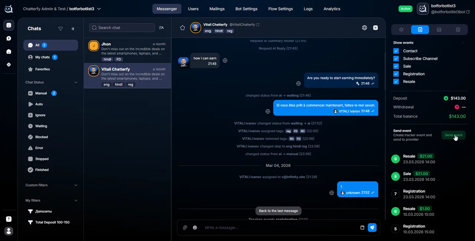Collapse the Chat Status section
This screenshot has width=475, height=241.
click(x=76, y=82)
